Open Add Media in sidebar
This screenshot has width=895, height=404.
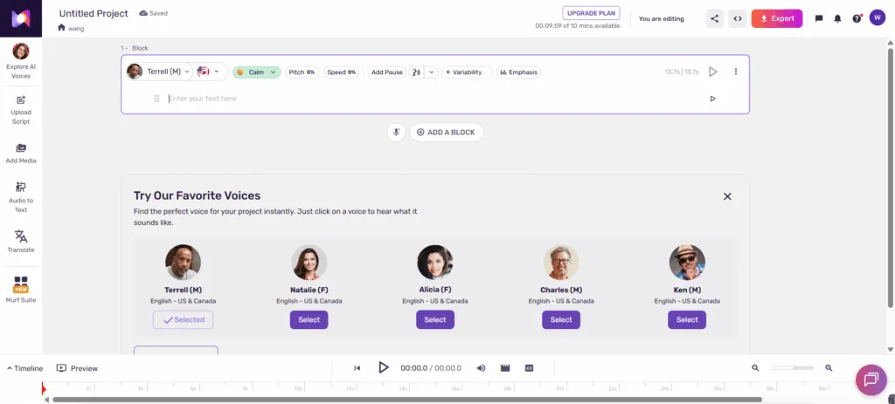click(21, 154)
